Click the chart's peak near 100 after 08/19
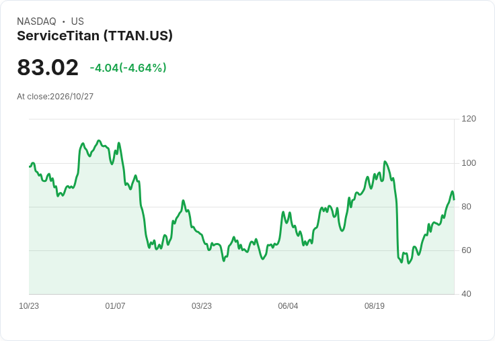This screenshot has width=495, height=341. (385, 162)
